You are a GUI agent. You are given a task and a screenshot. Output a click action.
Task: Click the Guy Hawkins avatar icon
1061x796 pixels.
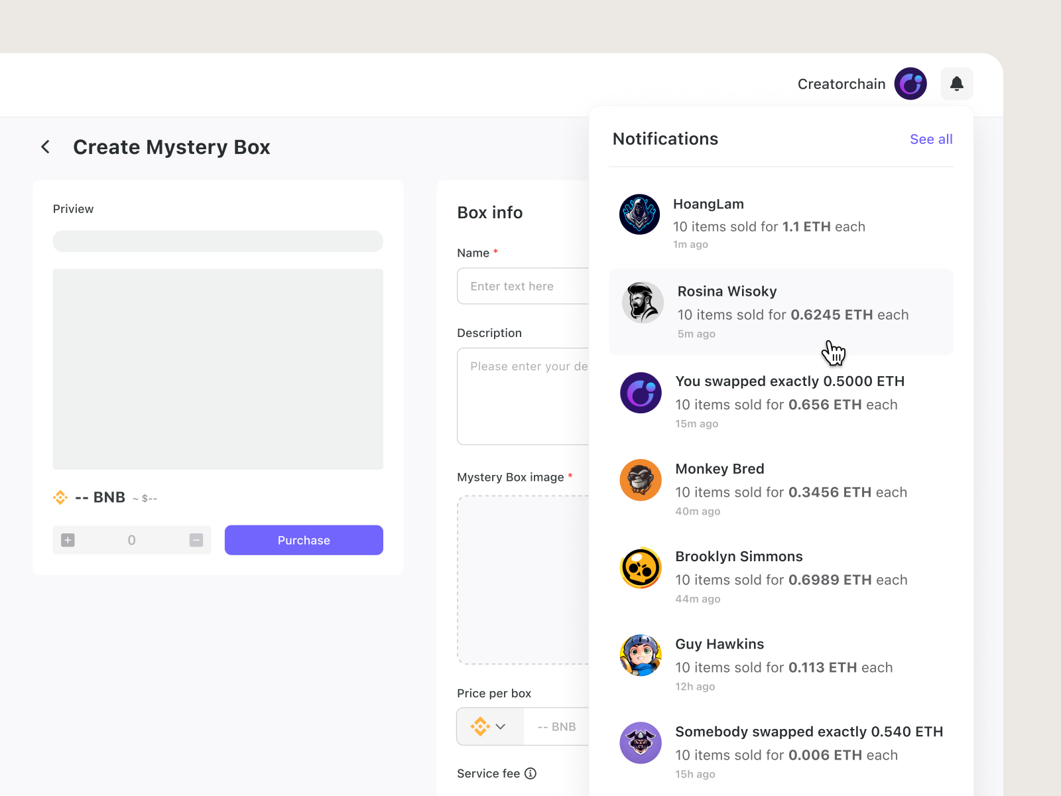pos(640,655)
